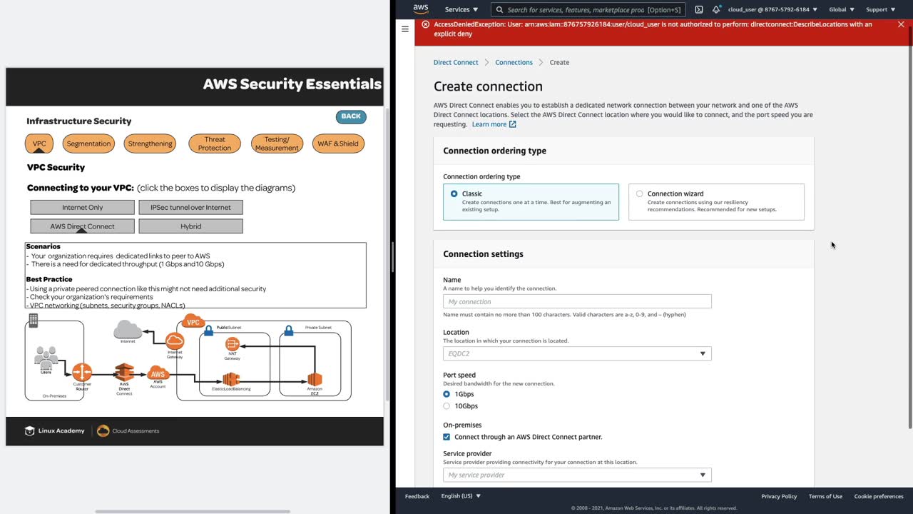Open the Support menu
This screenshot has height=514, width=913.
coord(880,9)
